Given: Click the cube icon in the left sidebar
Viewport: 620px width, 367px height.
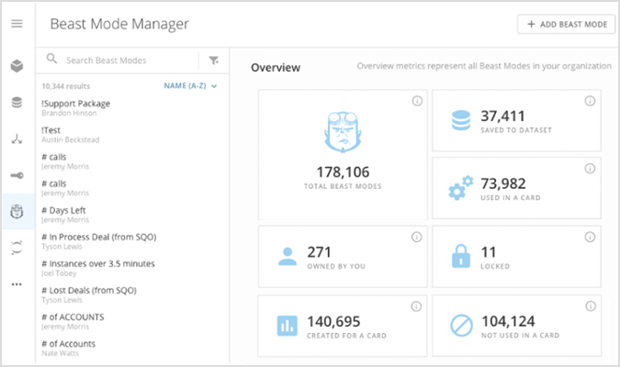Looking at the screenshot, I should point(17,66).
